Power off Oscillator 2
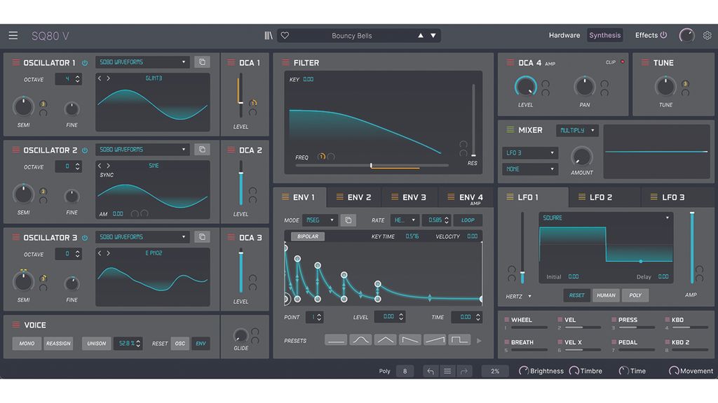Image resolution: width=718 pixels, height=403 pixels. [85, 149]
